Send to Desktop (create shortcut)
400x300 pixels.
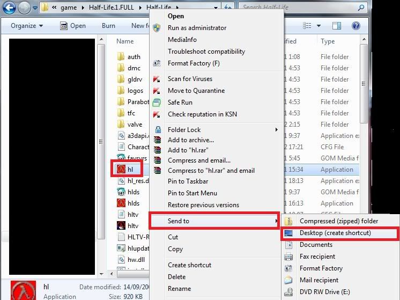[335, 232]
